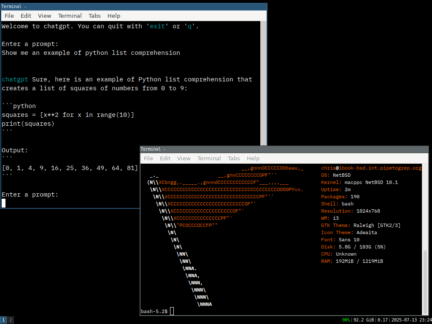The width and height of the screenshot is (432, 324).
Task: Open View menu in chatgpt terminal window
Action: (44, 16)
